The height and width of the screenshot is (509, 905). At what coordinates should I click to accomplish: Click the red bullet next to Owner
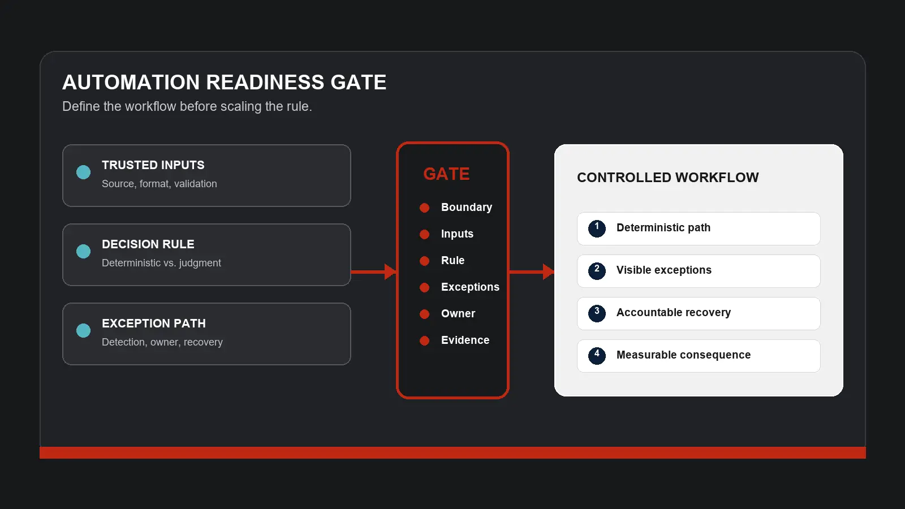(424, 314)
